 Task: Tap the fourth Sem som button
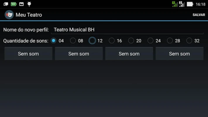(179, 54)
